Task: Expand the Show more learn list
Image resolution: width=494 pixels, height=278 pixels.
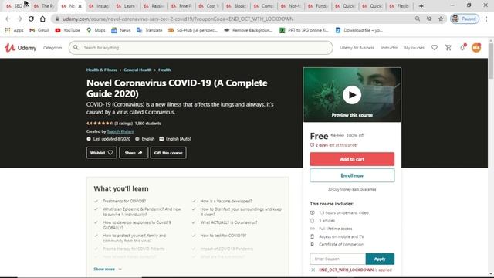Action: (107, 270)
